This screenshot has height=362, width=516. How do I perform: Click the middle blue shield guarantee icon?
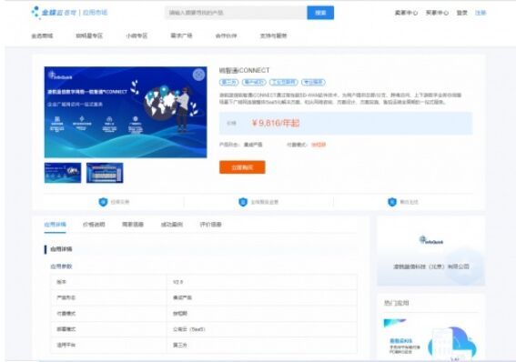click(x=243, y=202)
